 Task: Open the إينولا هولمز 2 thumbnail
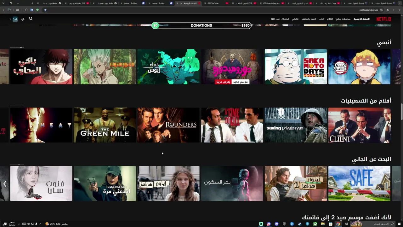tap(296, 183)
